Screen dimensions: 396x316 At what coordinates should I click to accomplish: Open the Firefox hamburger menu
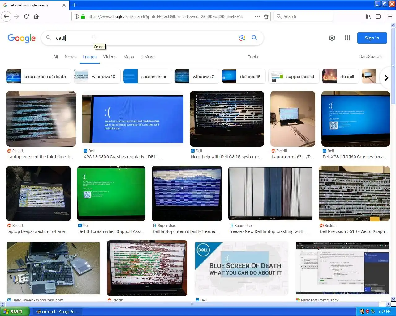coord(390,16)
